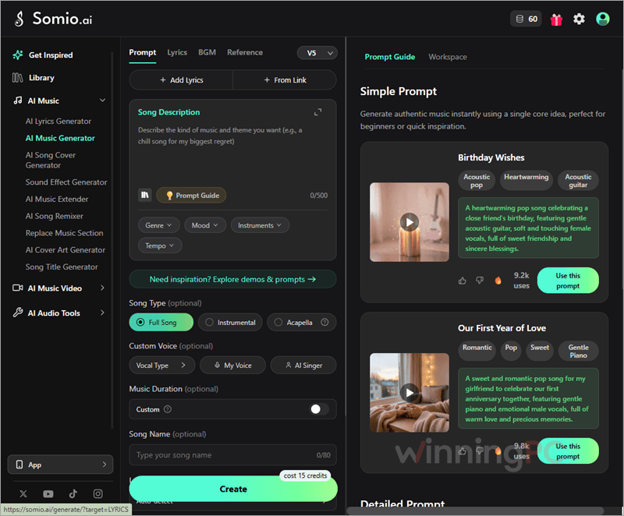Click the Create button
The width and height of the screenshot is (624, 516).
click(233, 489)
